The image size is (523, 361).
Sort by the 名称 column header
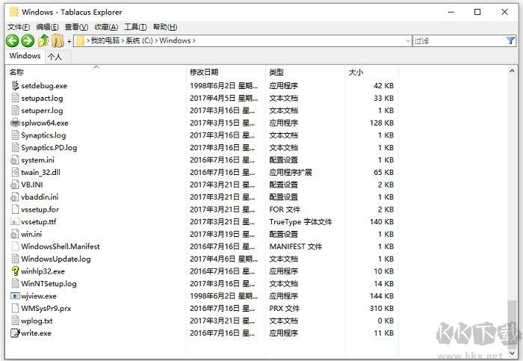tap(96, 72)
